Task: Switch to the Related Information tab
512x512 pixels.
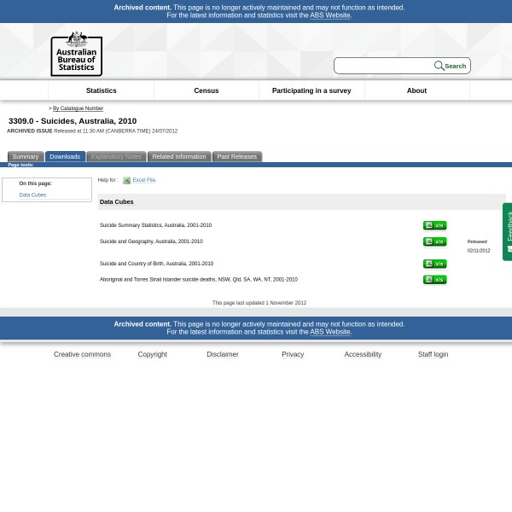Action: 178,156
